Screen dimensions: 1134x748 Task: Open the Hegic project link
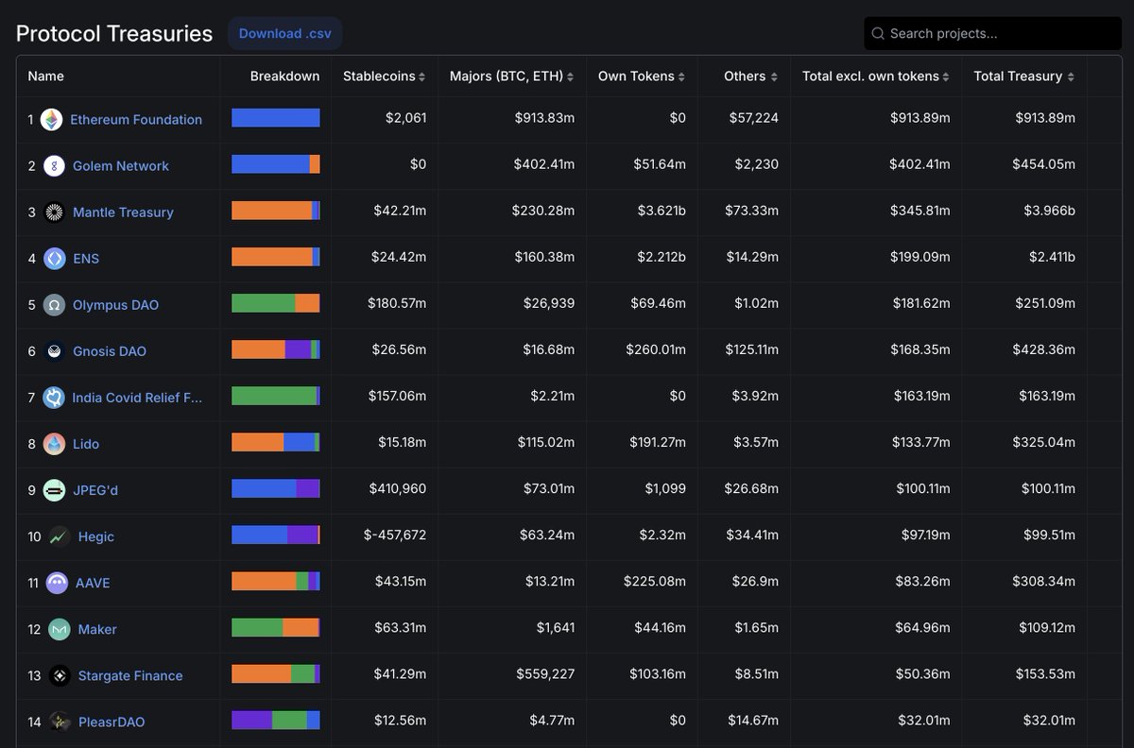pos(96,535)
